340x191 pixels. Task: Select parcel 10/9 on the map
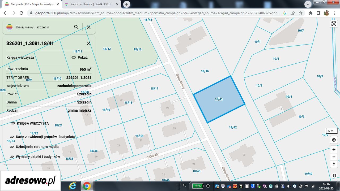click(320, 76)
